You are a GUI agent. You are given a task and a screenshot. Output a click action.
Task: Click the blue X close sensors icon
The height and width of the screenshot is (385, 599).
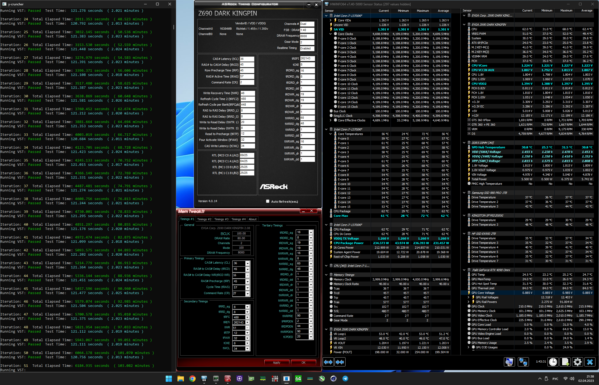(x=590, y=362)
